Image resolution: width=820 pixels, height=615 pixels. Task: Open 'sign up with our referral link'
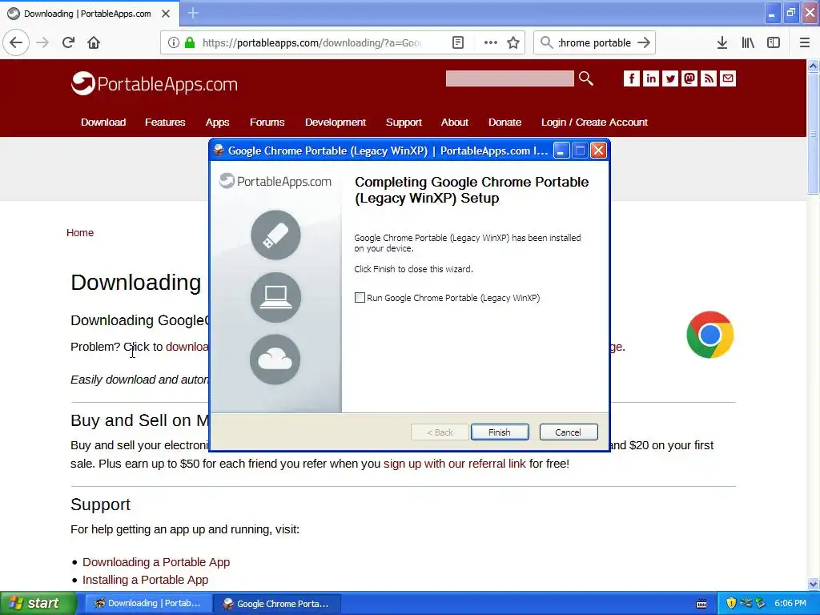pos(455,464)
